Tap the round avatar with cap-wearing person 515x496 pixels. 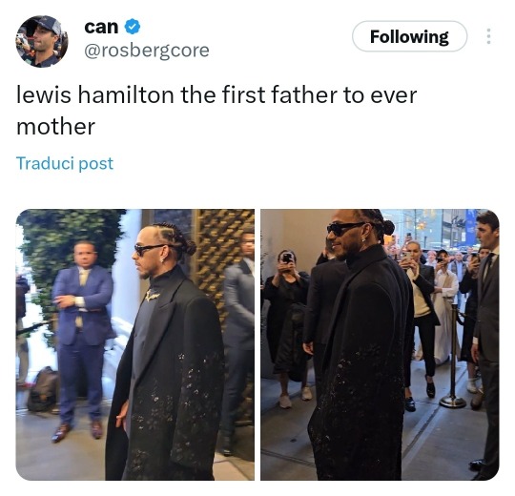42,41
